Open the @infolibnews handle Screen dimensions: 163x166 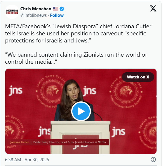pyautogui.click(x=34, y=15)
